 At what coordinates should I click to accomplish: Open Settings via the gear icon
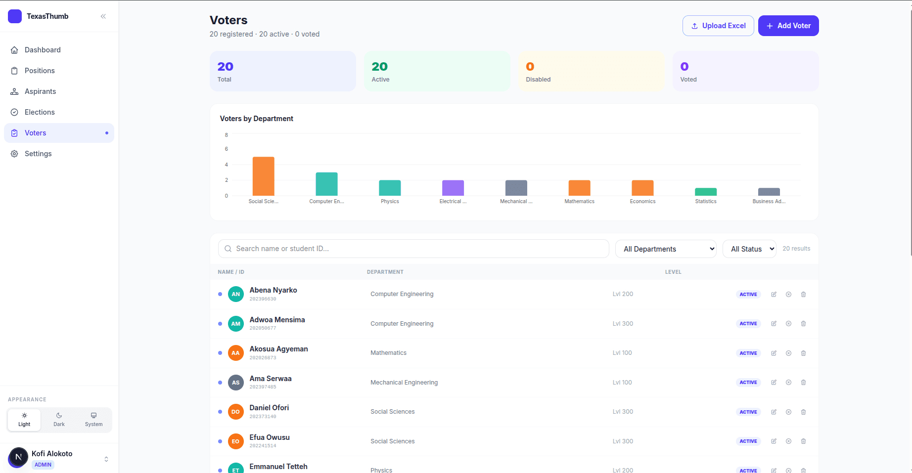coord(15,153)
